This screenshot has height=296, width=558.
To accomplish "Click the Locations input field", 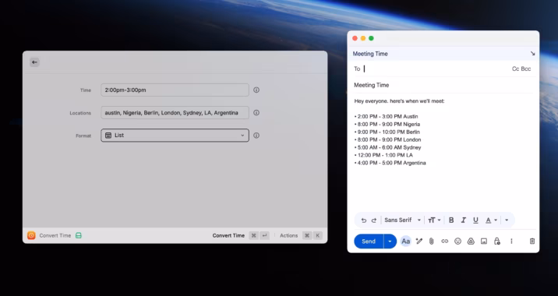I will [x=175, y=113].
